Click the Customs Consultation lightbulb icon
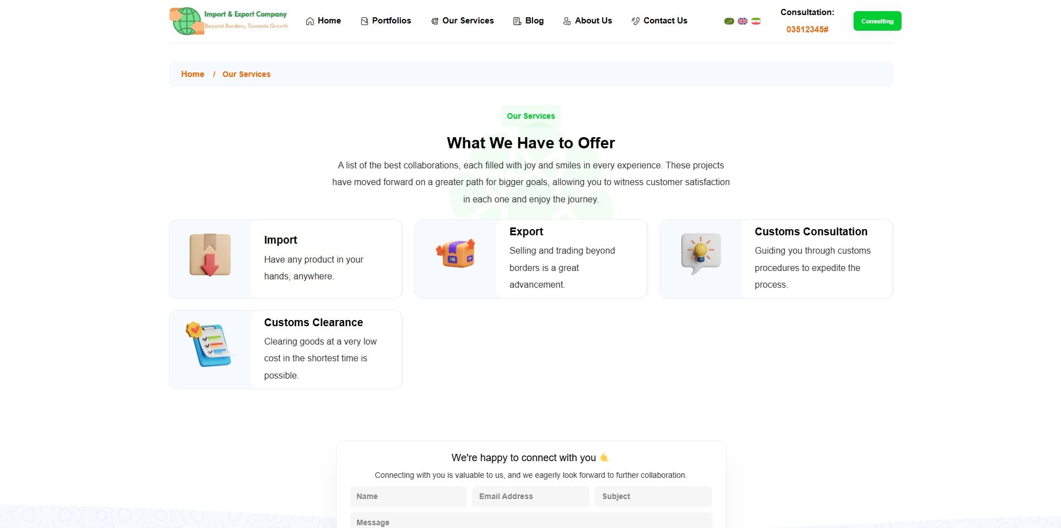1061x528 pixels. click(x=701, y=254)
